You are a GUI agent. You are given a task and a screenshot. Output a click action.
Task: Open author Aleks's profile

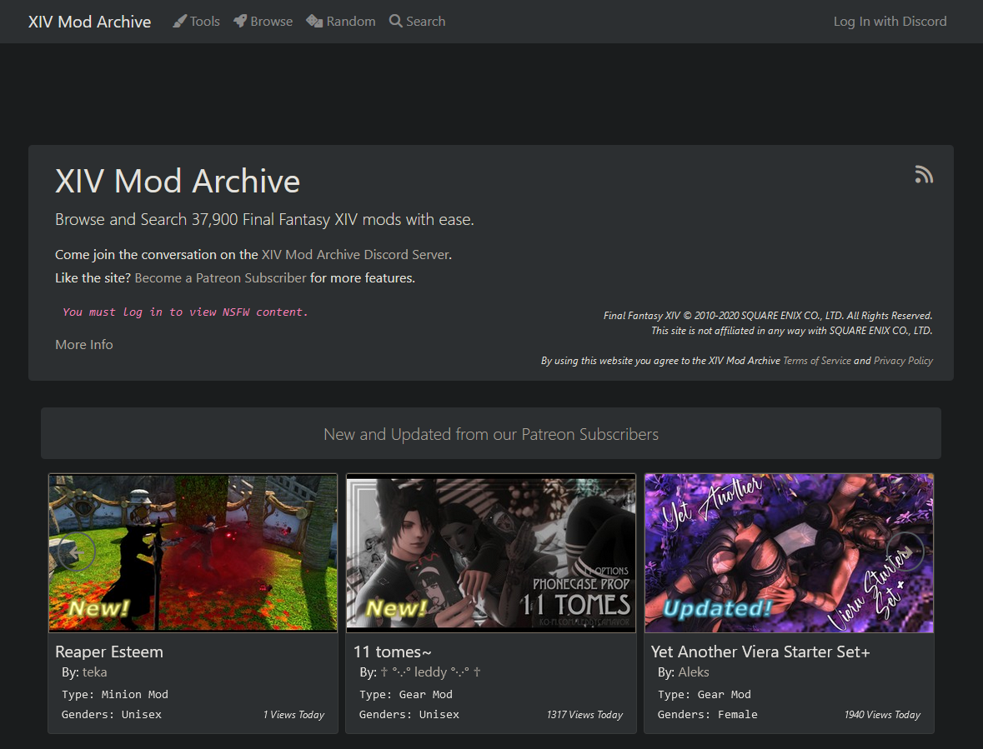pos(694,672)
